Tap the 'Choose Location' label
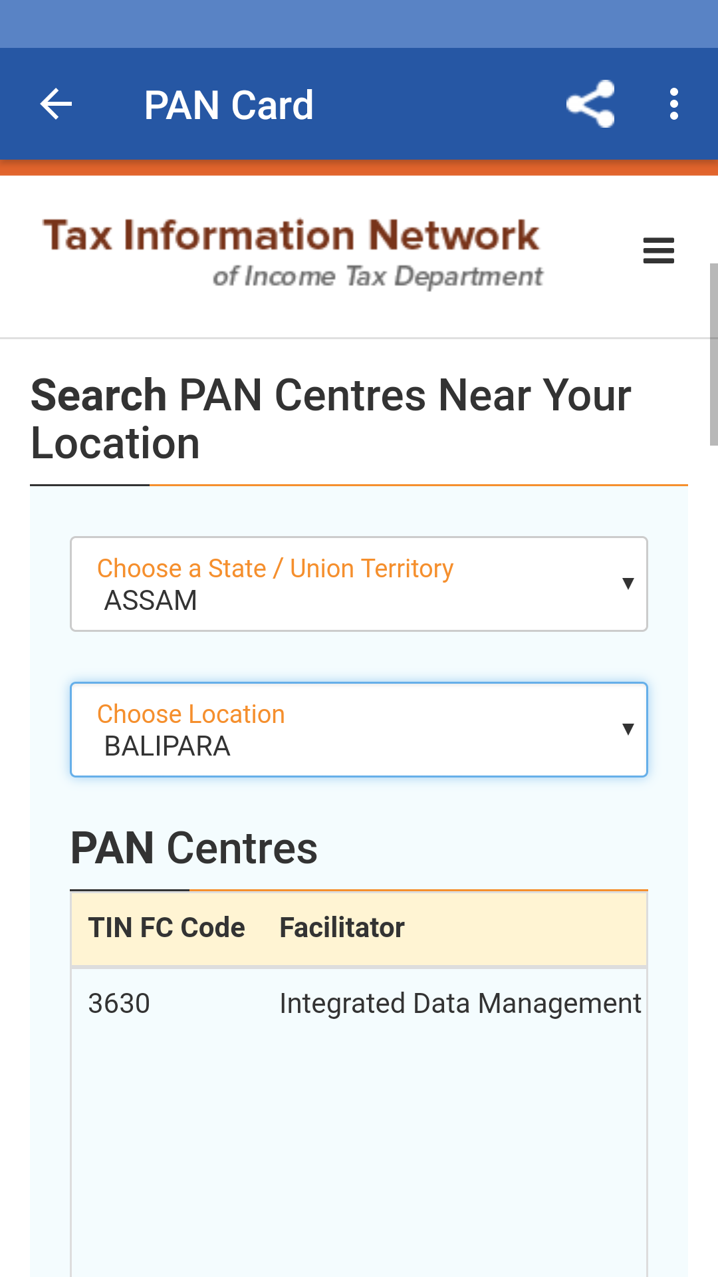 point(191,714)
